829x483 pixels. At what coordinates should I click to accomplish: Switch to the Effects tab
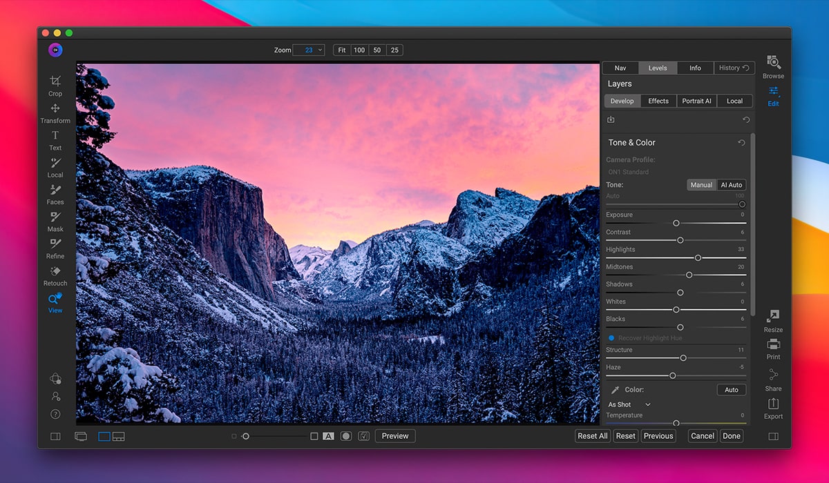658,101
